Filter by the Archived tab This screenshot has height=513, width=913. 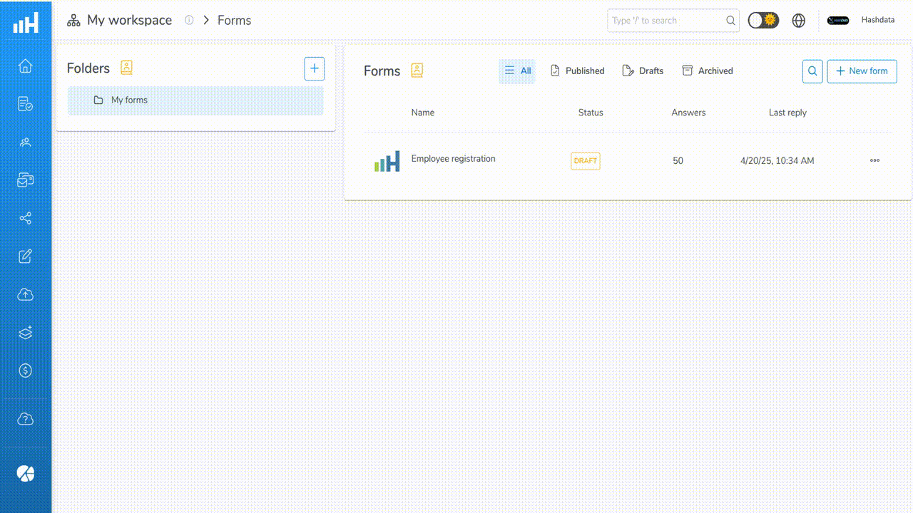click(707, 71)
